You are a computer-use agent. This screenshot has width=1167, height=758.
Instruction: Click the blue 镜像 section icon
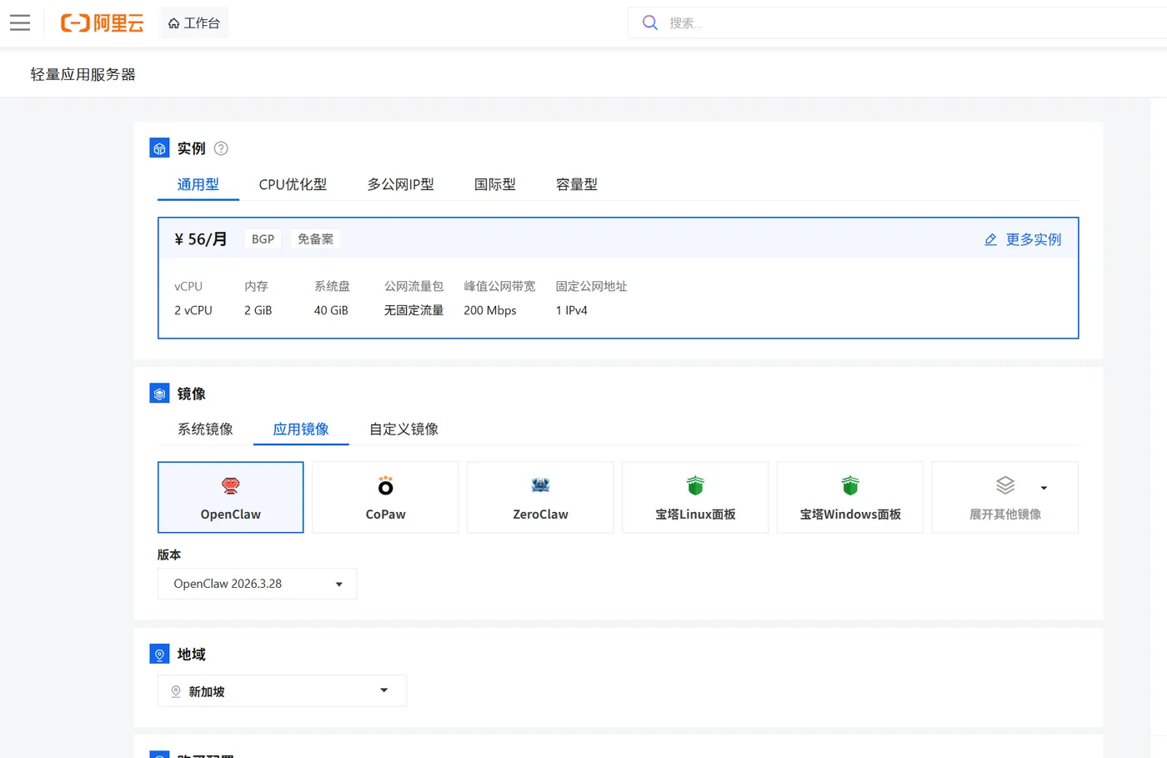pyautogui.click(x=159, y=393)
